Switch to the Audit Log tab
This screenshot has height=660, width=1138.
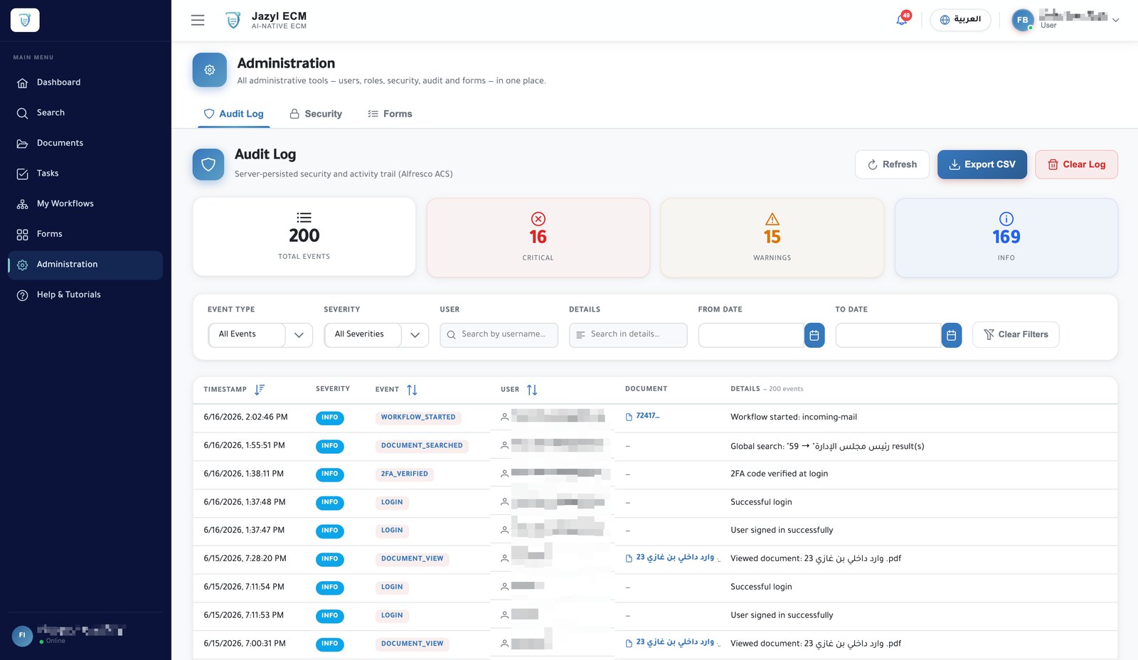(x=233, y=114)
